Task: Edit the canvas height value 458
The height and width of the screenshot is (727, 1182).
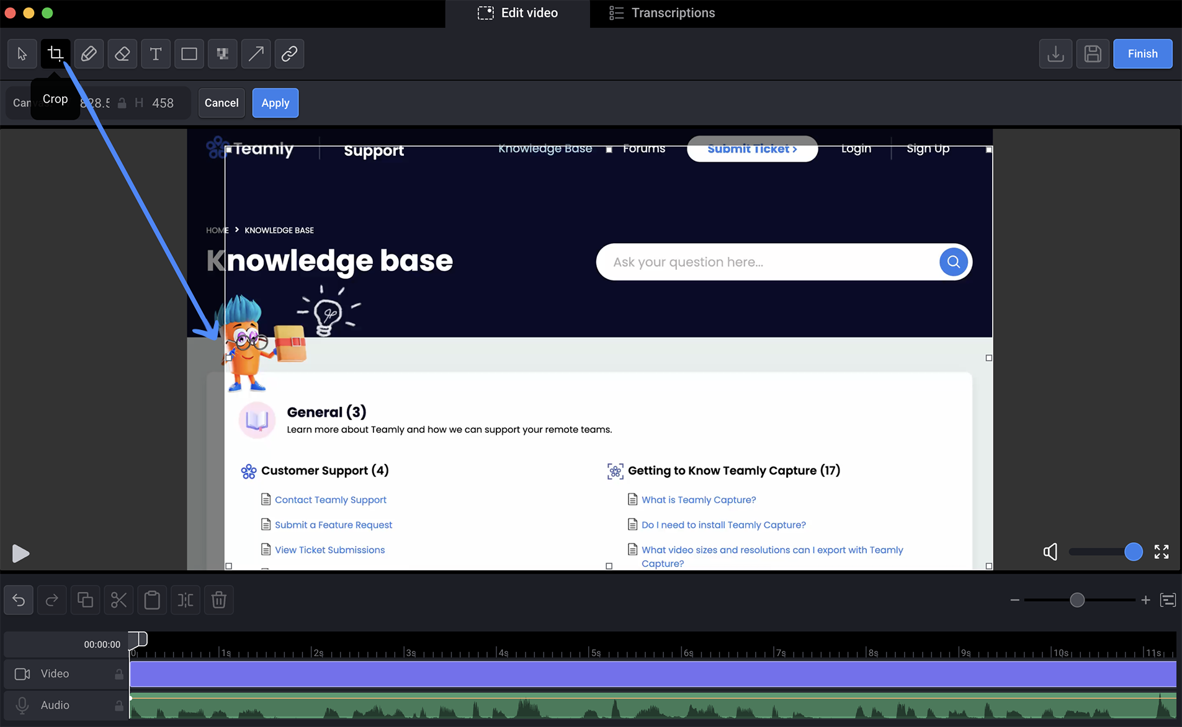Action: 163,103
